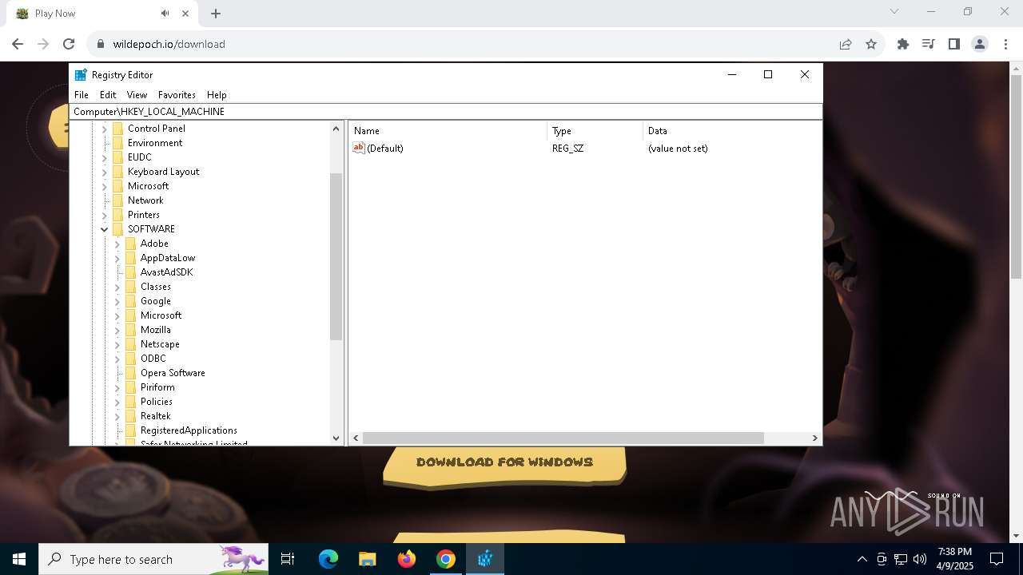The width and height of the screenshot is (1023, 575).
Task: Click the Environment key folder icon
Action: [x=118, y=143]
